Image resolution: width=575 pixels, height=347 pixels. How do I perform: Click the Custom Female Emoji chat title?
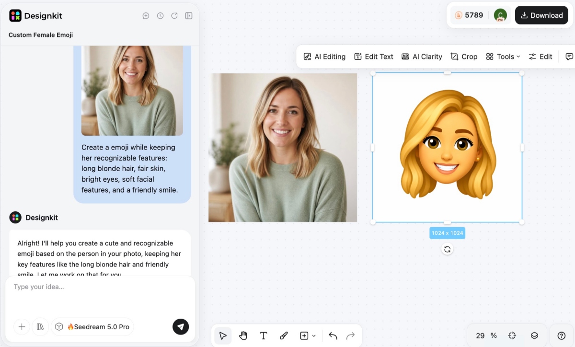pos(41,35)
